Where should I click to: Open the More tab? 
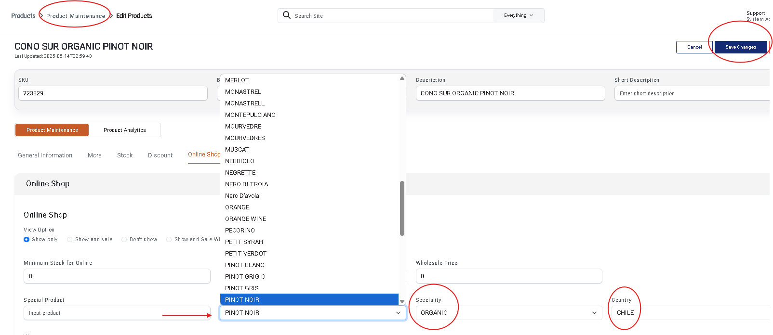click(x=94, y=155)
